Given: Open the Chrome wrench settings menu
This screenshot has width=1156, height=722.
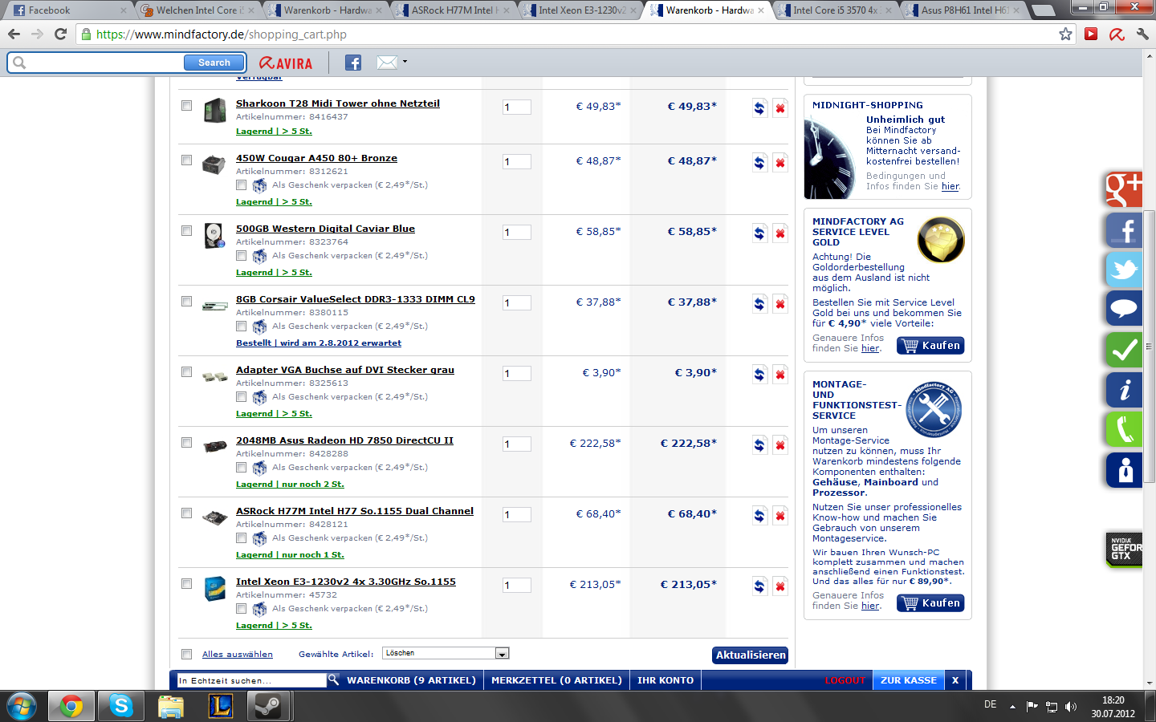Looking at the screenshot, I should click(x=1142, y=34).
